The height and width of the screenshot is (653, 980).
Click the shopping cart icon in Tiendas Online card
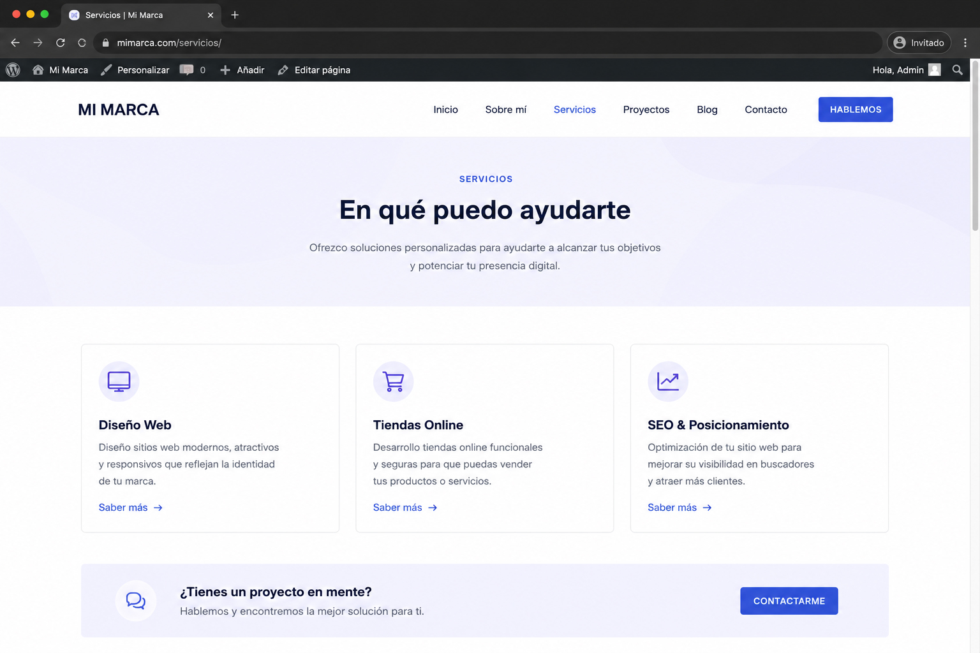click(x=394, y=381)
